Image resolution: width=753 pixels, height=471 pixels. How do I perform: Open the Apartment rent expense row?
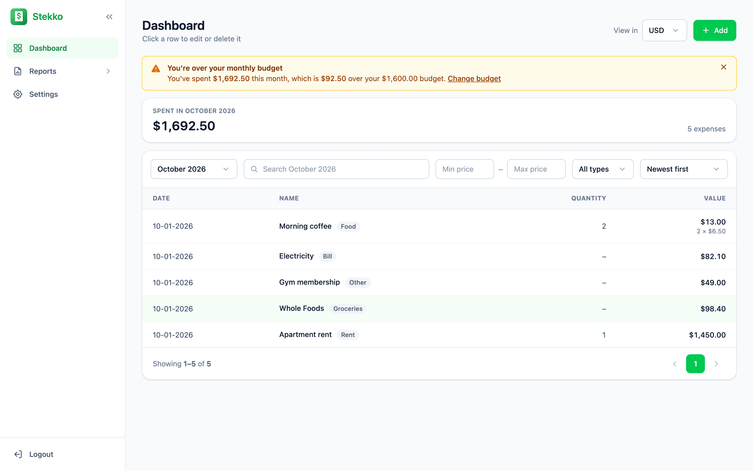point(439,335)
